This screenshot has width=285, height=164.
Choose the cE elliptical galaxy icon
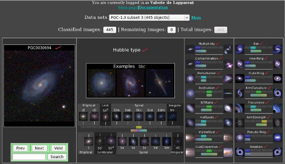(x=83, y=116)
